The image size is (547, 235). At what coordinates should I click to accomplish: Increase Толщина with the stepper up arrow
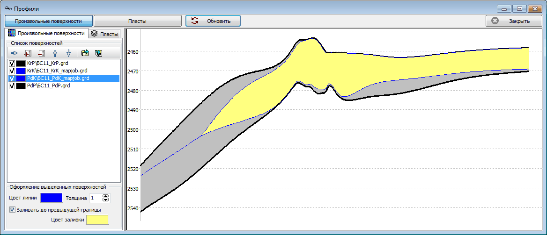point(106,196)
